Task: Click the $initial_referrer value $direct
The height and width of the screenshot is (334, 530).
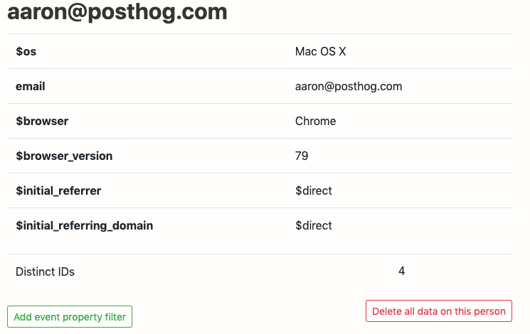Action: click(x=314, y=190)
